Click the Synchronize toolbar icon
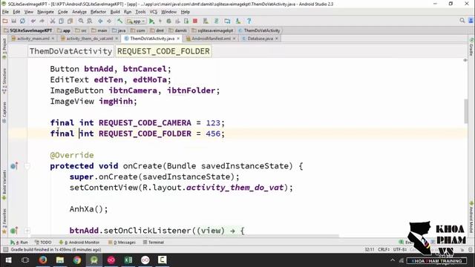The width and height of the screenshot is (475, 267). pos(23,21)
